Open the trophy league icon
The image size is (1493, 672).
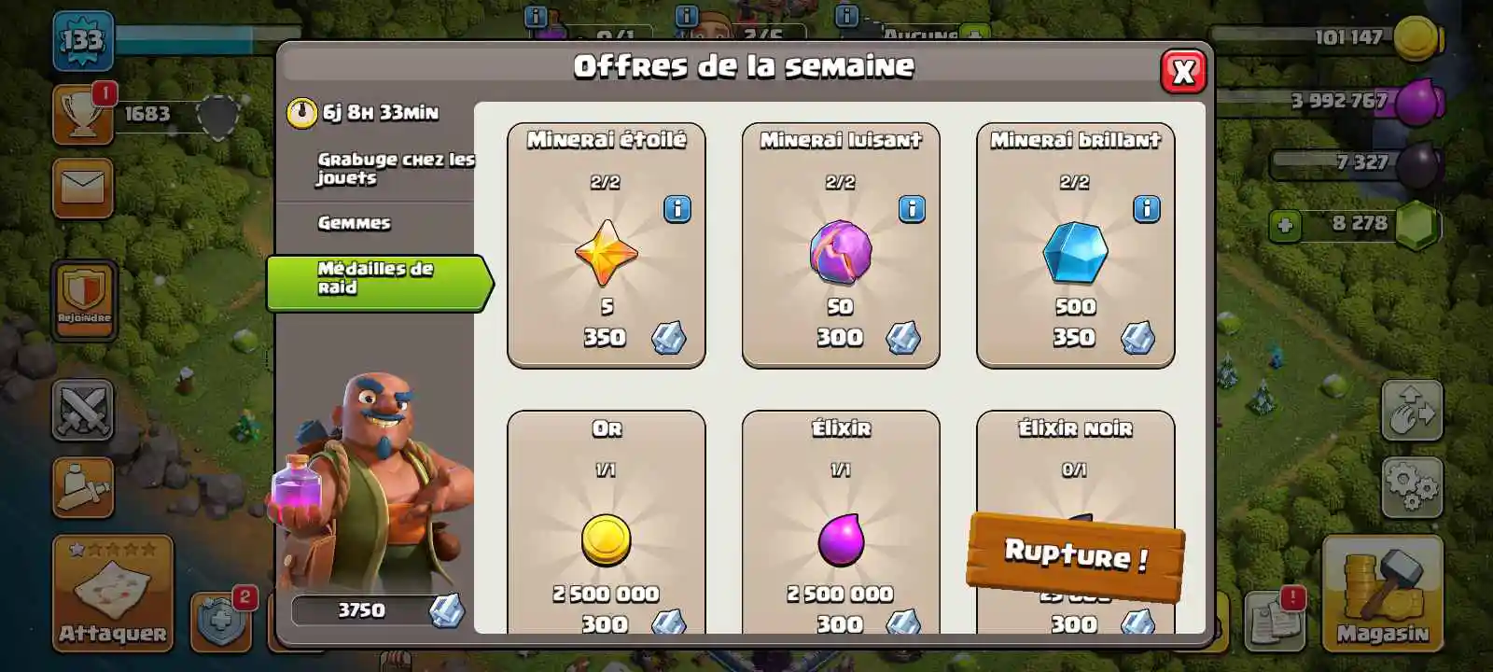[x=83, y=114]
